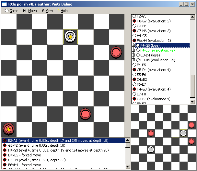This screenshot has height=171, width=197.
Task: Expand the C3-B4 (evaluation: -4) node
Action: click(x=133, y=60)
